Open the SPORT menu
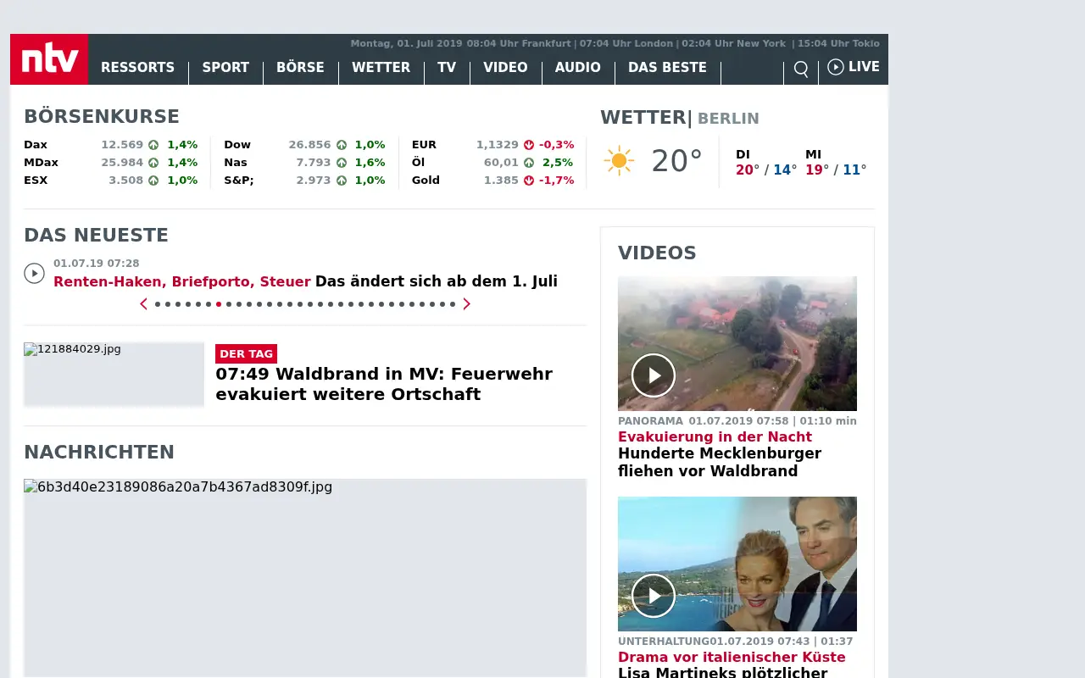Image resolution: width=1085 pixels, height=678 pixels. pos(225,68)
